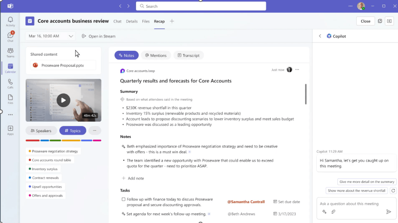Viewport: 398px width, 223px height.
Task: Open the Files icon in sidebar
Action: click(11, 99)
